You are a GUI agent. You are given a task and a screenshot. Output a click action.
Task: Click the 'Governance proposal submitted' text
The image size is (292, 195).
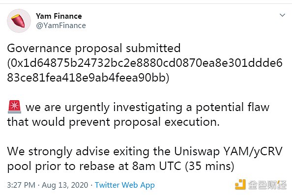94,49
